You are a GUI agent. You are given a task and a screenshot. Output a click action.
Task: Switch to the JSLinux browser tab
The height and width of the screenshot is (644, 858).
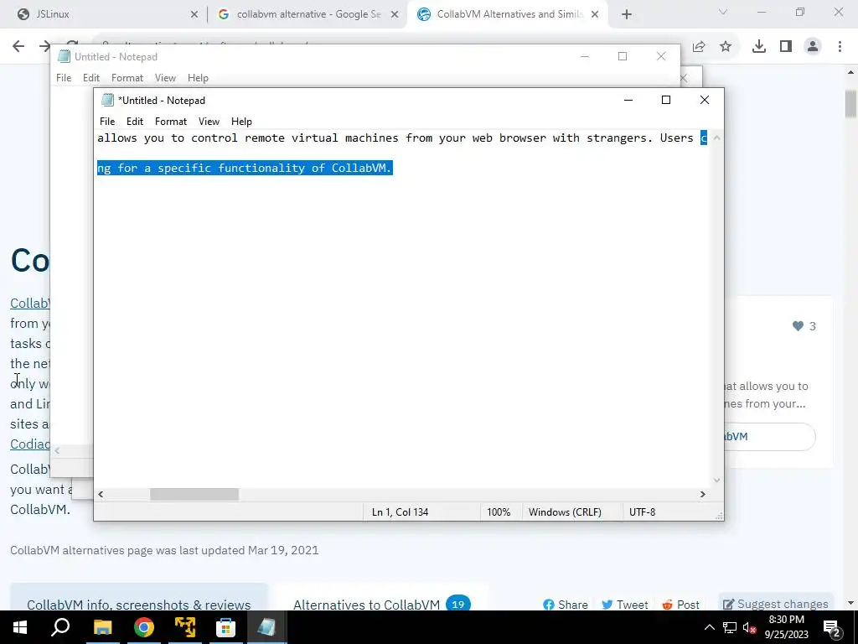[x=104, y=14]
